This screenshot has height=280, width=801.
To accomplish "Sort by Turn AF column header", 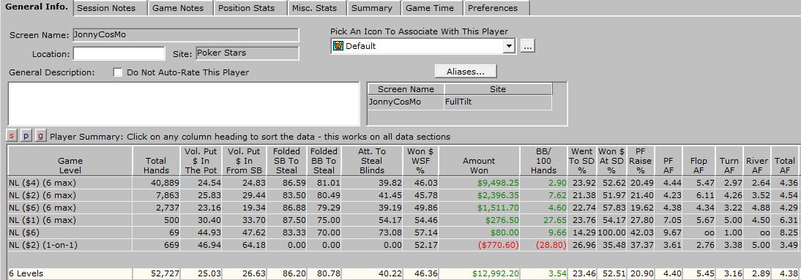I will (x=729, y=161).
